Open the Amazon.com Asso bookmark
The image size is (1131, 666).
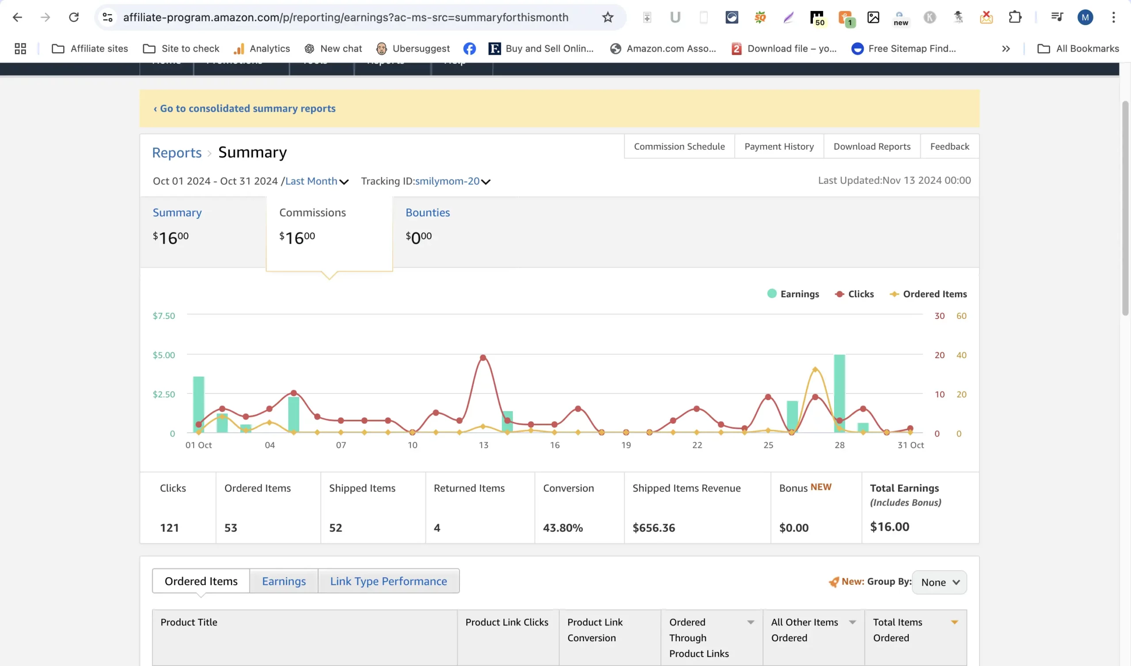pos(663,49)
